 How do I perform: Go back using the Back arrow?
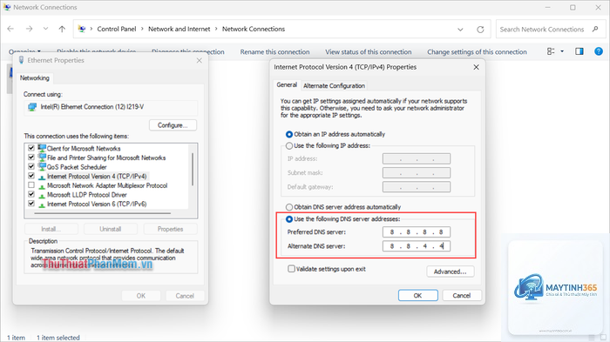pyautogui.click(x=10, y=29)
